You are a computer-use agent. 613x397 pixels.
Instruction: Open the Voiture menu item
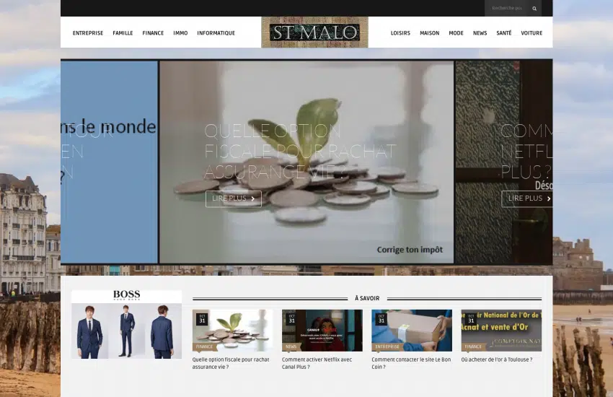coord(532,33)
